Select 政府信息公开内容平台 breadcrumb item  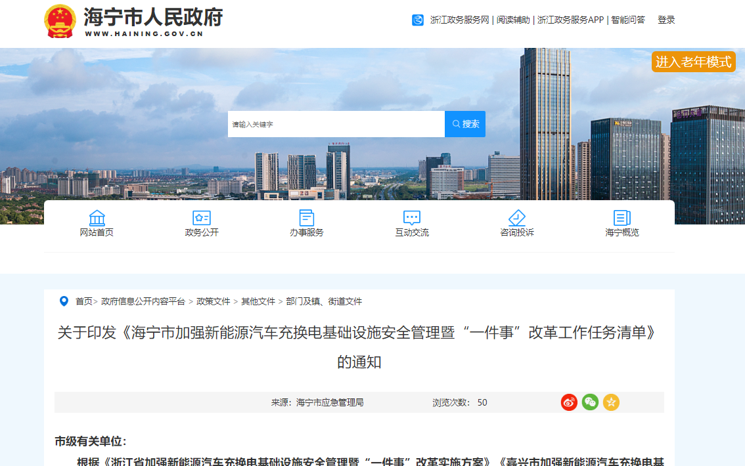[x=143, y=301]
